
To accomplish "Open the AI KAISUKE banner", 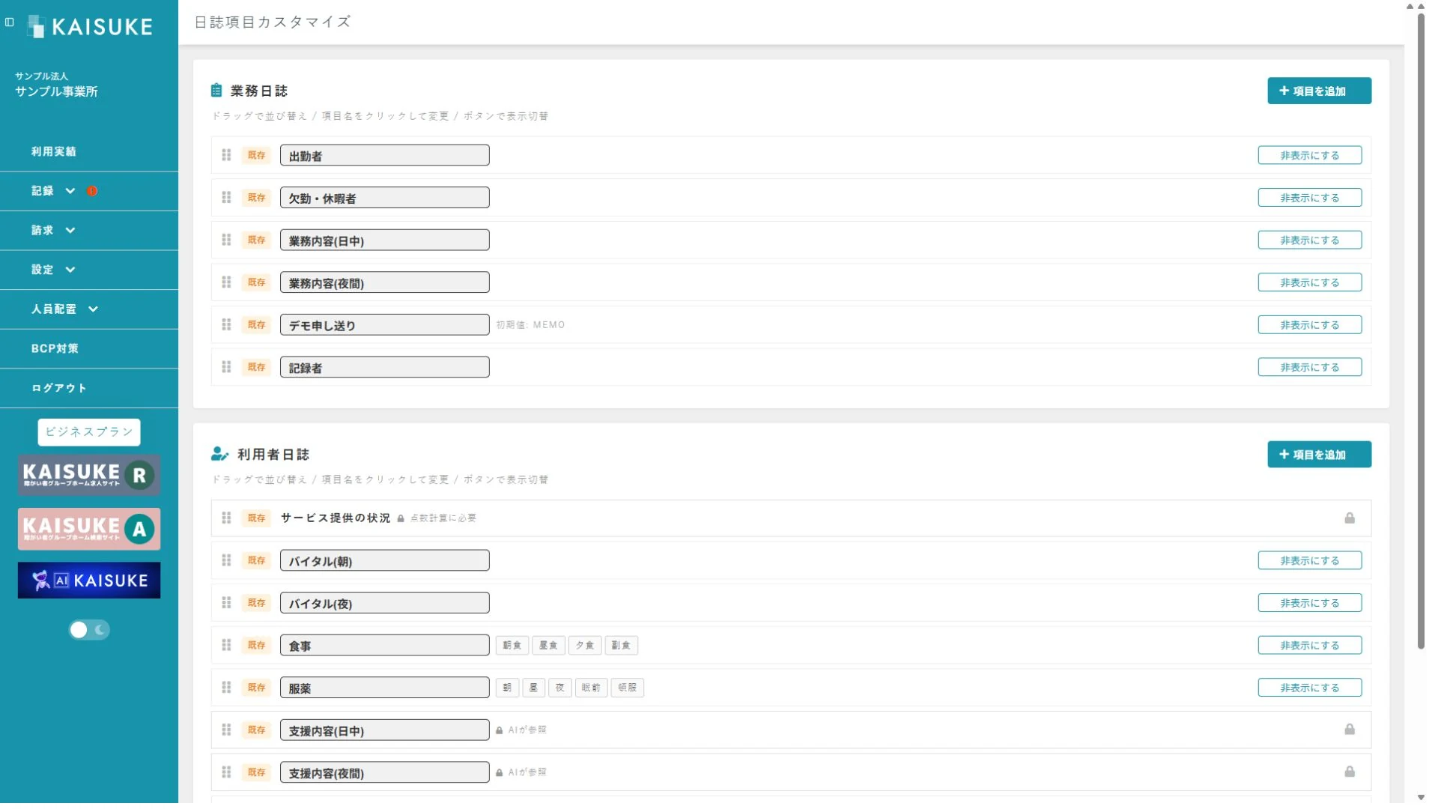I will pyautogui.click(x=89, y=581).
